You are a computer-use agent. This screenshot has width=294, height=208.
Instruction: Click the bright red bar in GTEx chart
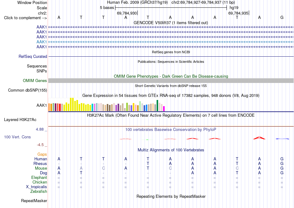coord(60,107)
